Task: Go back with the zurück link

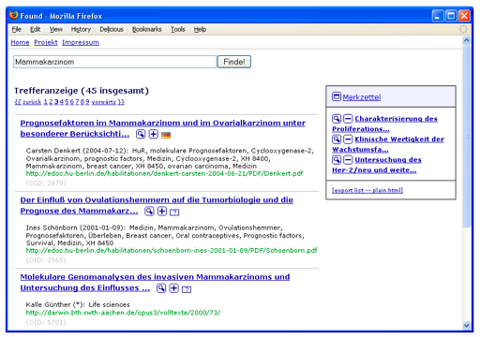Action: pyautogui.click(x=32, y=102)
